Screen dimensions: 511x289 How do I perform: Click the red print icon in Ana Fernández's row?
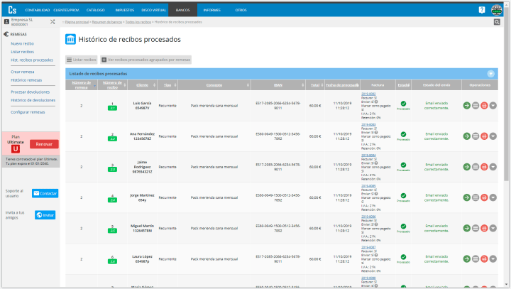(484, 136)
